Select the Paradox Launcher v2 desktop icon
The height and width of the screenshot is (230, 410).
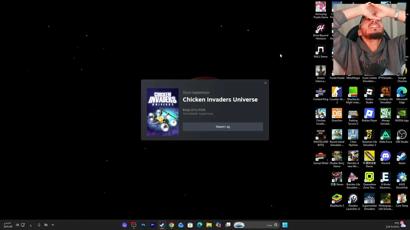[x=353, y=202]
